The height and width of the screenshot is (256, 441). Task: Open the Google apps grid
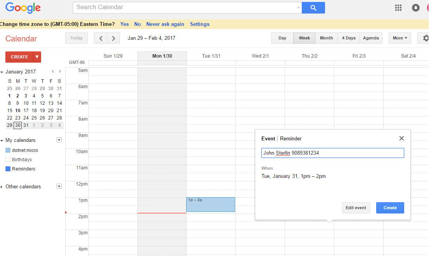pos(398,8)
